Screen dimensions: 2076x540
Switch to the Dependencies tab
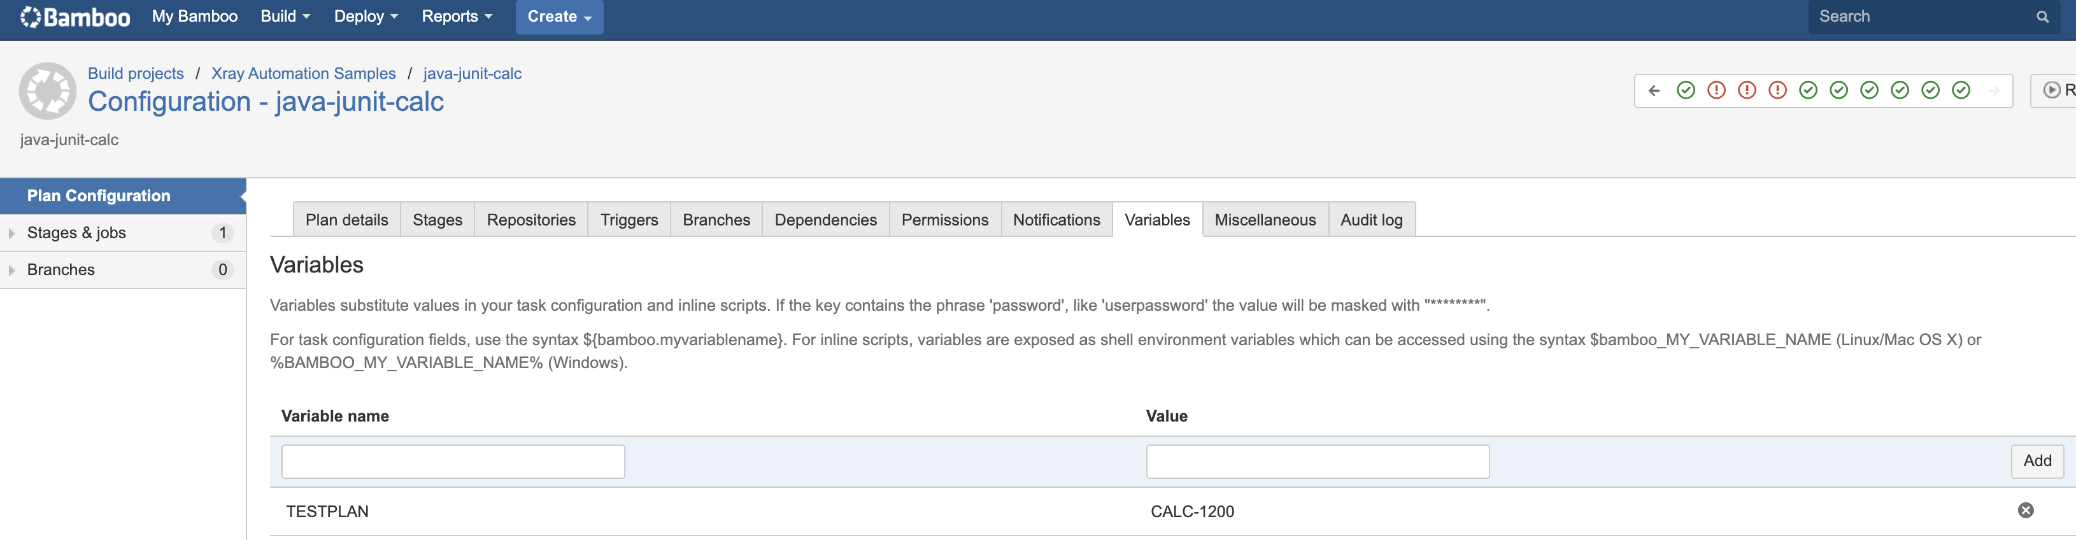[825, 219]
